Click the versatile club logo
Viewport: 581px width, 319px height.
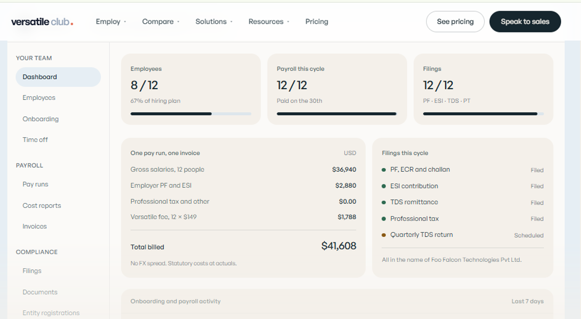pyautogui.click(x=42, y=22)
